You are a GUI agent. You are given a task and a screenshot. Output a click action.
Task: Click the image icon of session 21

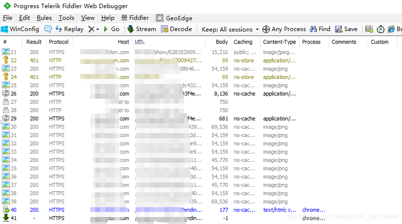[x=6, y=52]
